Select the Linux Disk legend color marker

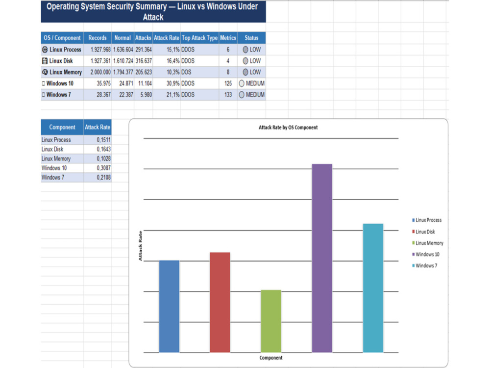(414, 232)
